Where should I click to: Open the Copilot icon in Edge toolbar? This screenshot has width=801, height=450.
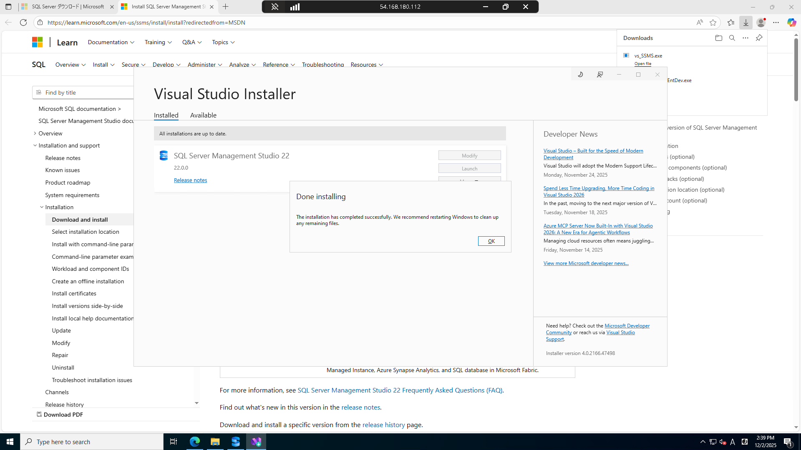(x=791, y=22)
